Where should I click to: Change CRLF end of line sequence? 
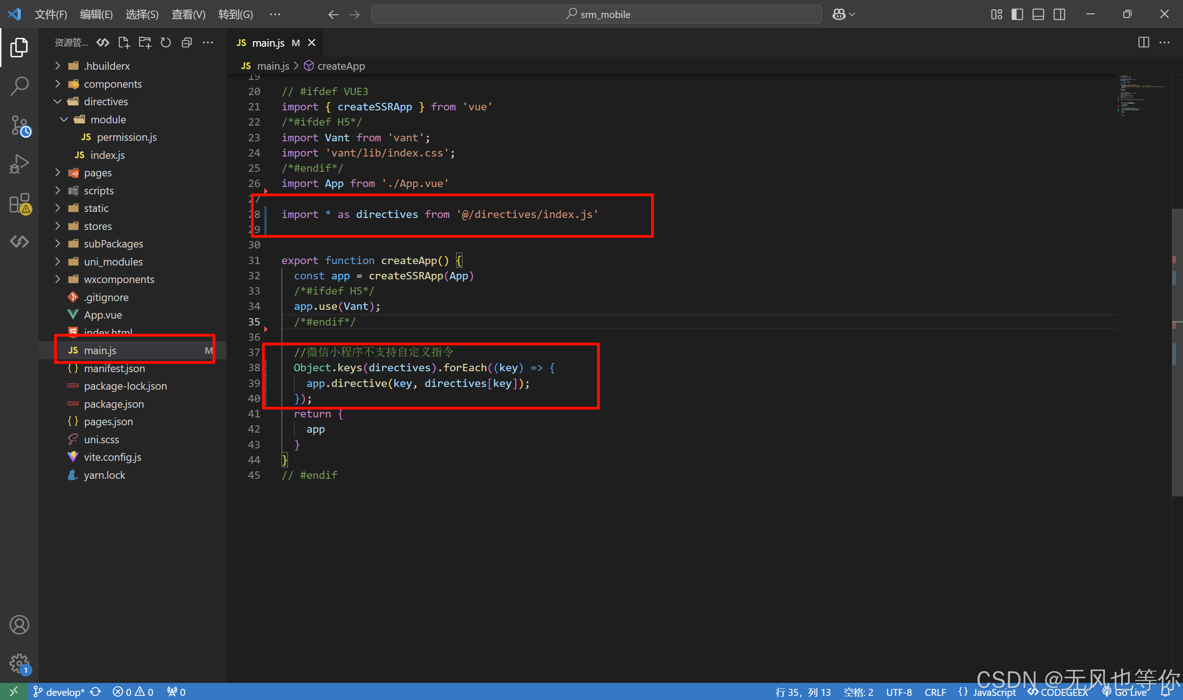[935, 692]
